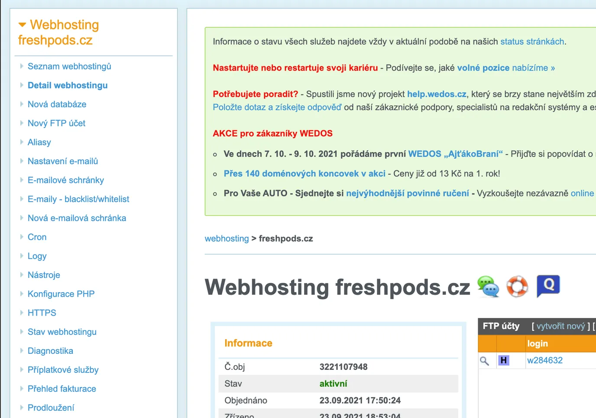Click the FTP účty table title

(501, 326)
